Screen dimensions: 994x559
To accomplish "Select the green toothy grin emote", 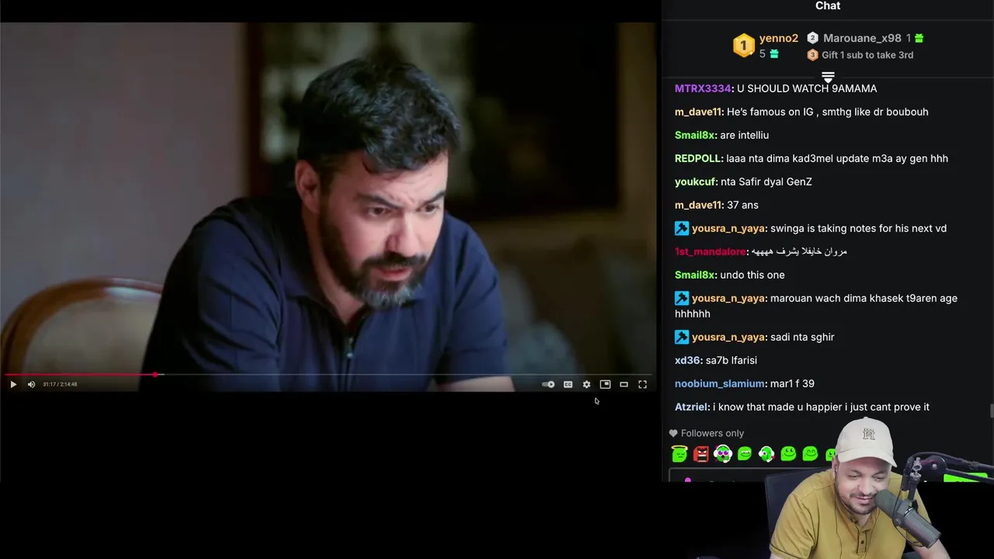I will click(x=745, y=453).
